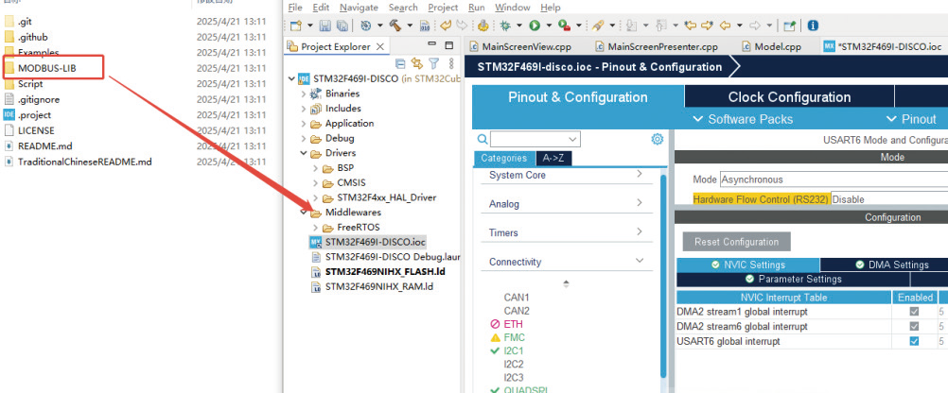Click the binary 010 toolbar icon

click(x=425, y=26)
